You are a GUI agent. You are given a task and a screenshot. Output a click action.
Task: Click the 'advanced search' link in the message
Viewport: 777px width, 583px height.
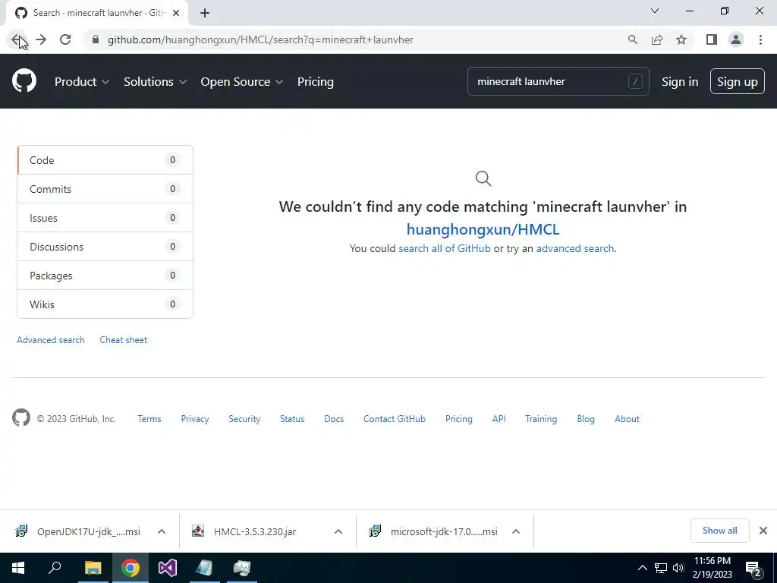[575, 248]
